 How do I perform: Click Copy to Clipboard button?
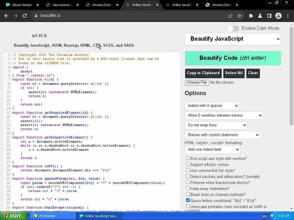click(x=203, y=73)
